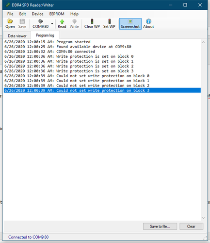
Task: Click the log scrollbar down arrow
Action: click(203, 218)
